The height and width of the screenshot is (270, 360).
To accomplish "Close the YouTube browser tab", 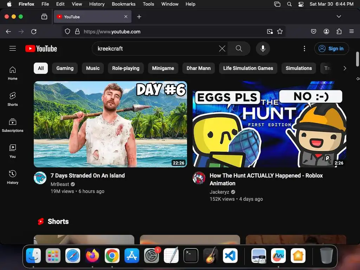I will (x=126, y=17).
